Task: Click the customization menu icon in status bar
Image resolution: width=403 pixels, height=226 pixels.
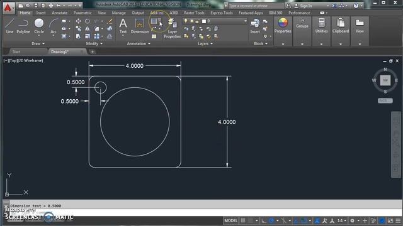Action: coord(398,220)
